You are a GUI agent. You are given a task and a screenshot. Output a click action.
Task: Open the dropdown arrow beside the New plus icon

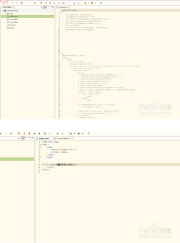[7, 3]
